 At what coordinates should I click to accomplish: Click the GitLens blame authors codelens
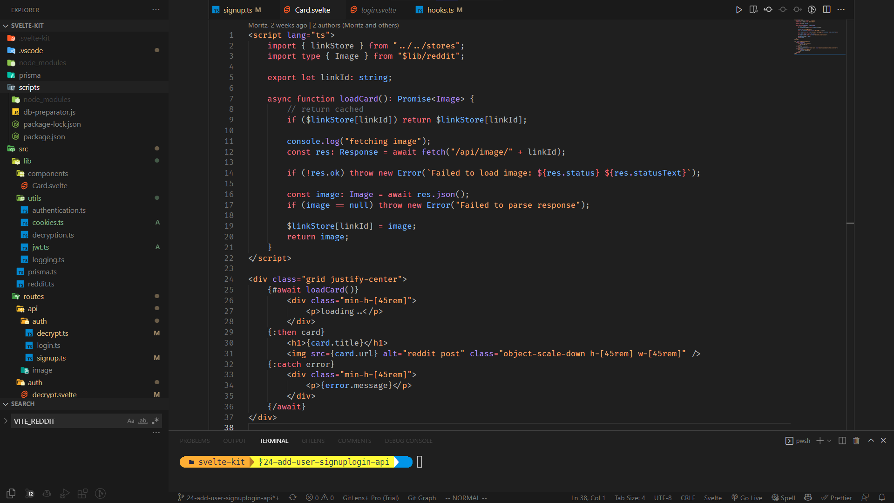coord(324,25)
